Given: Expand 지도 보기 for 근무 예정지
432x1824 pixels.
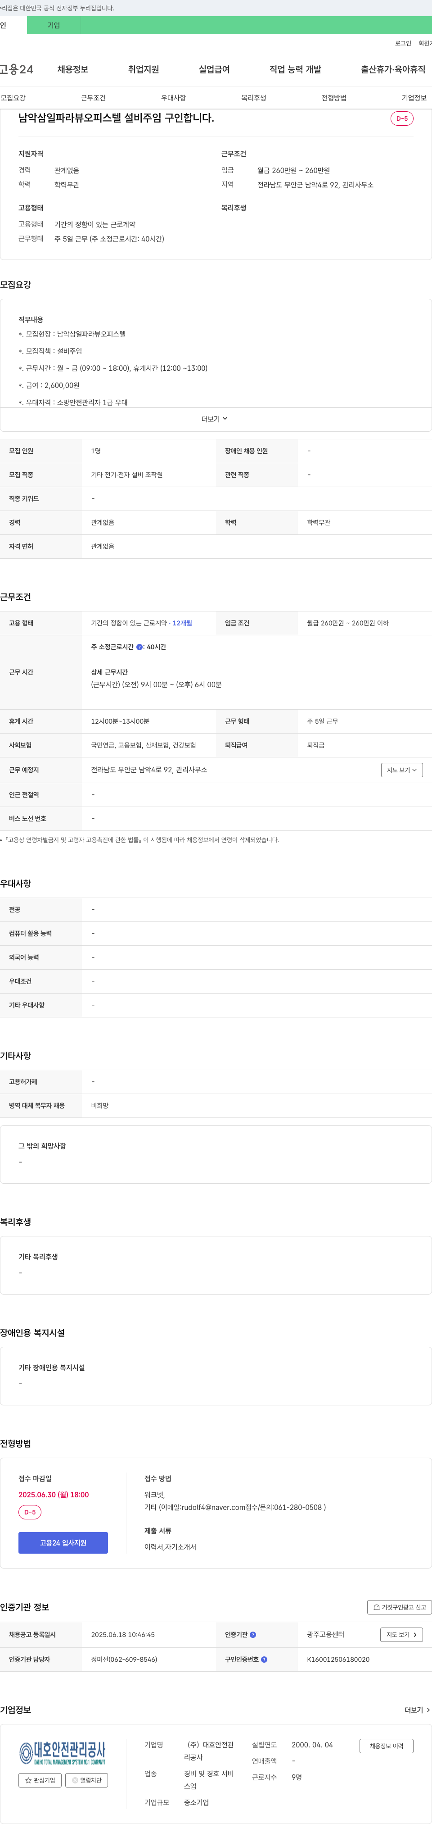Looking at the screenshot, I should pos(401,770).
